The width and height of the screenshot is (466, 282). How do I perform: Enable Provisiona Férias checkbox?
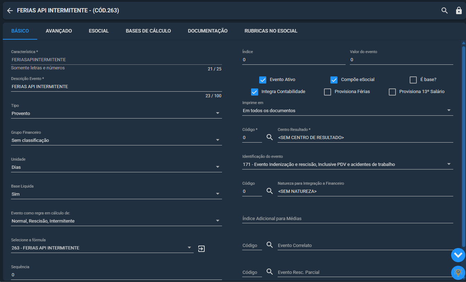328,92
